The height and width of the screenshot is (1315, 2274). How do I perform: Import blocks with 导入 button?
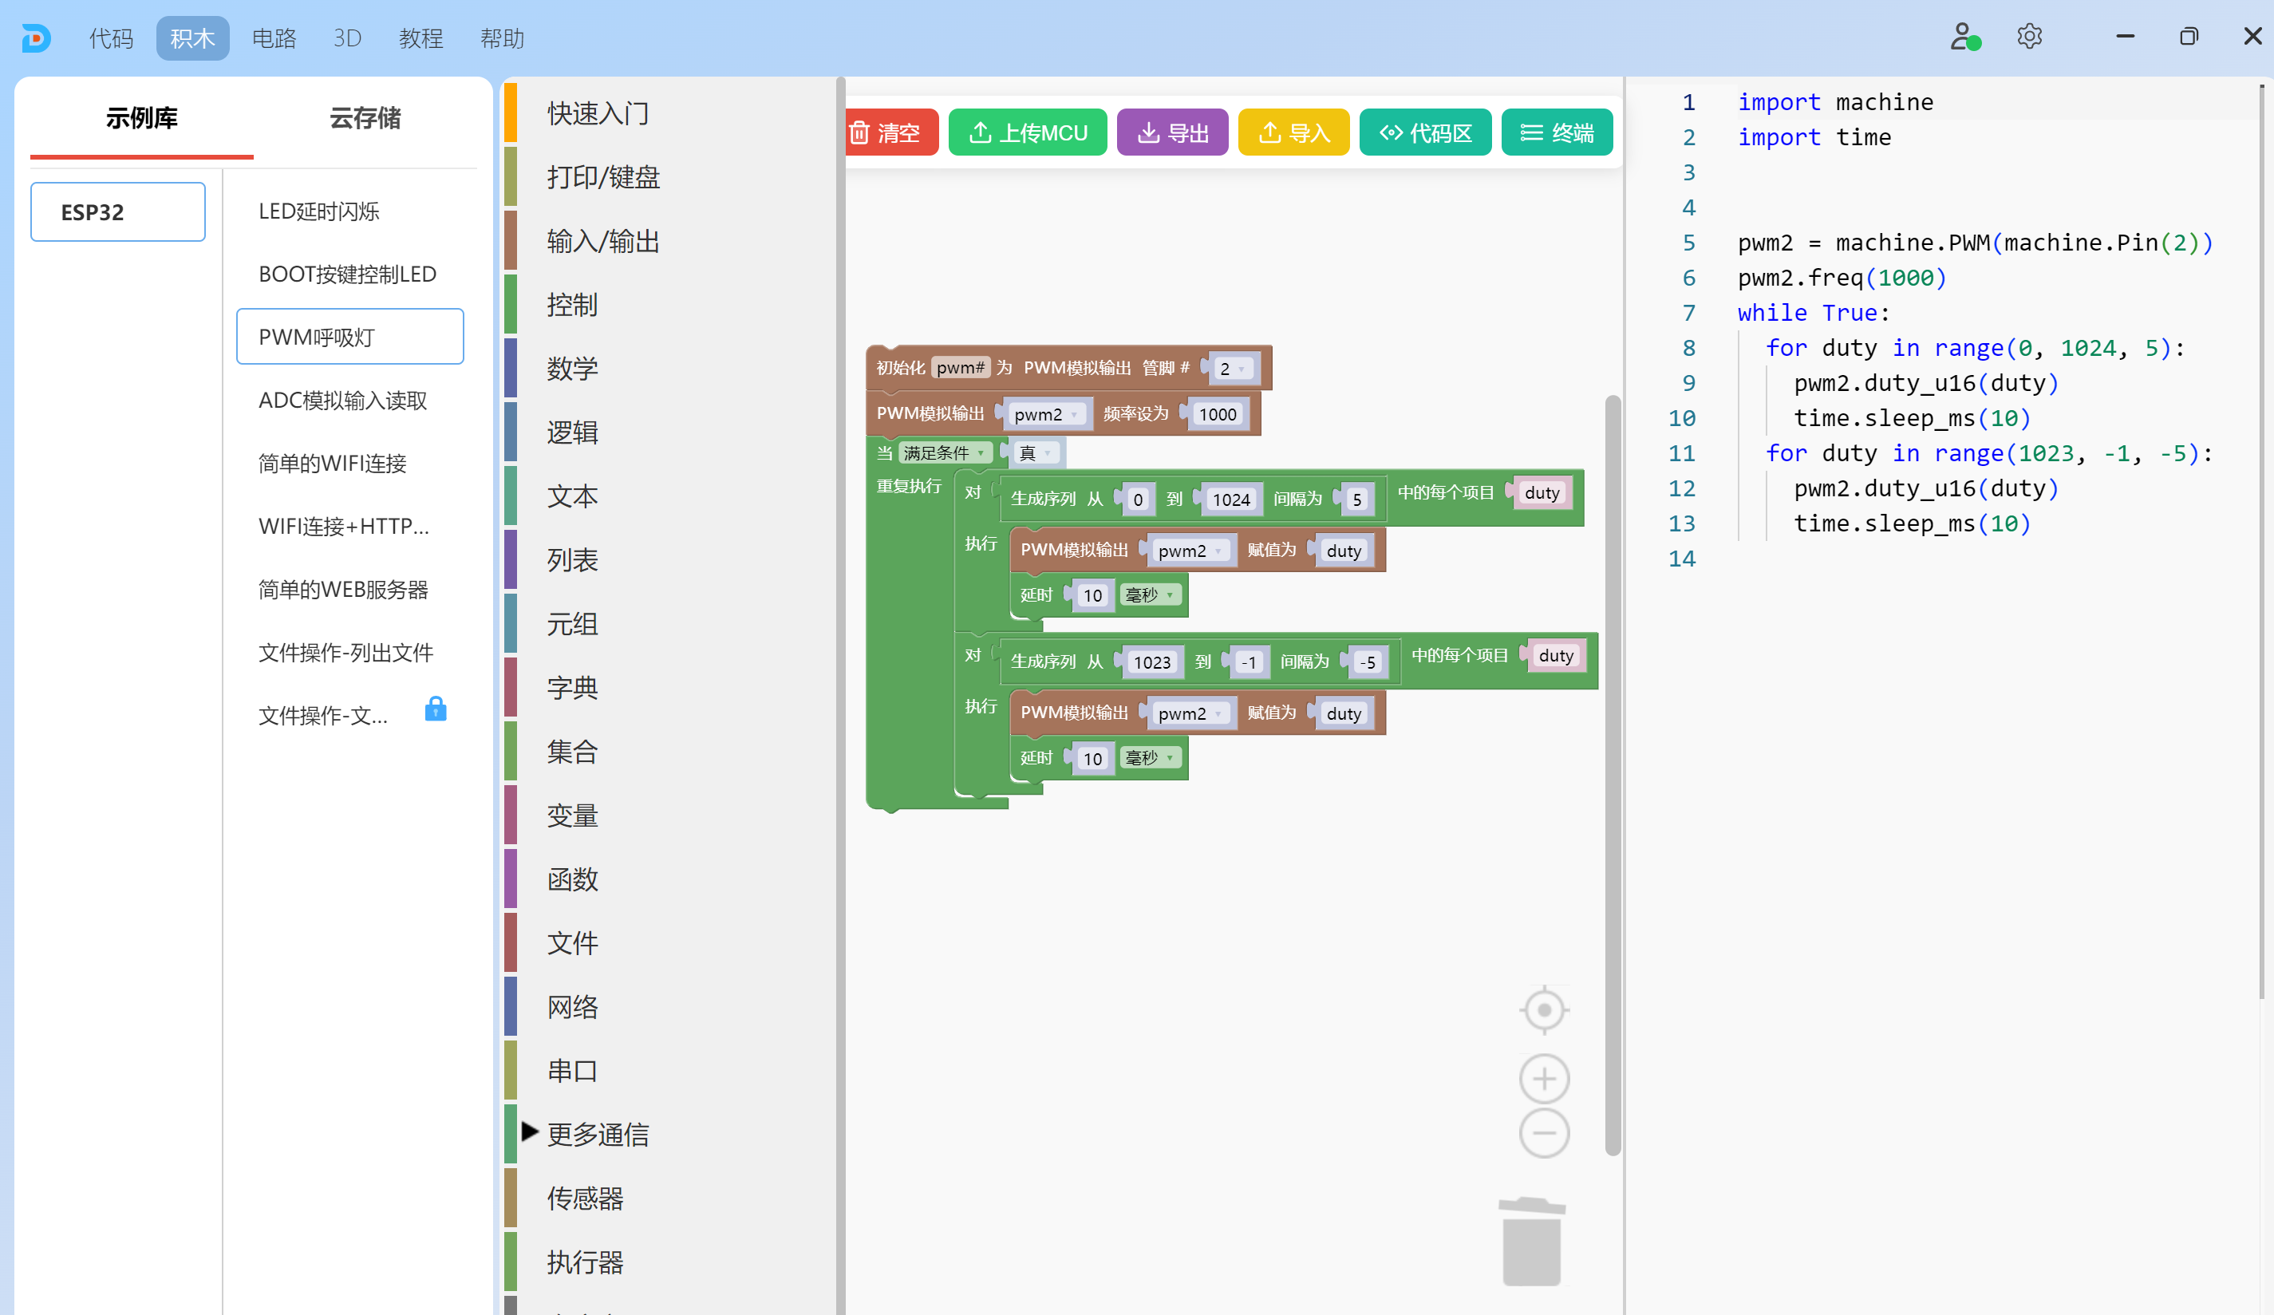(1293, 132)
